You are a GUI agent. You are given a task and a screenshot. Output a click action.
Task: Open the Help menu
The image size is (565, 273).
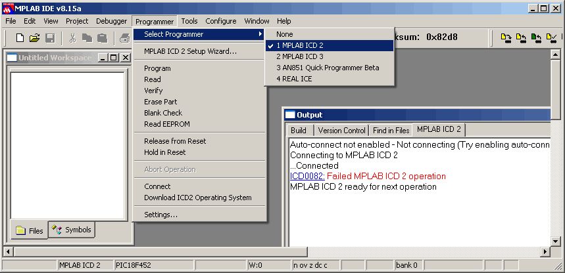coord(284,21)
